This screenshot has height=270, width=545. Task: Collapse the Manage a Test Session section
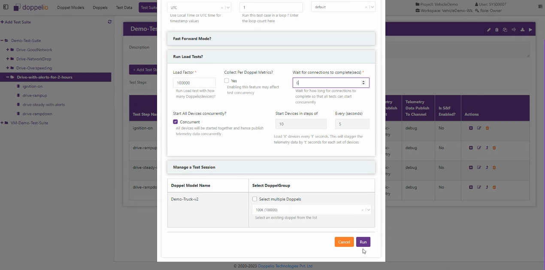click(x=271, y=167)
